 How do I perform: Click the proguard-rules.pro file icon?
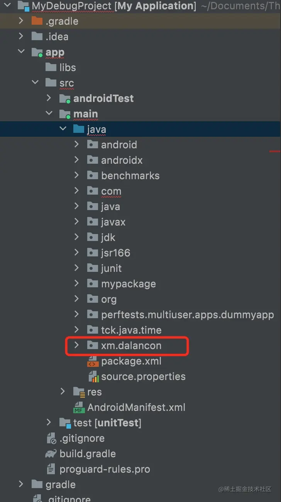tap(51, 469)
